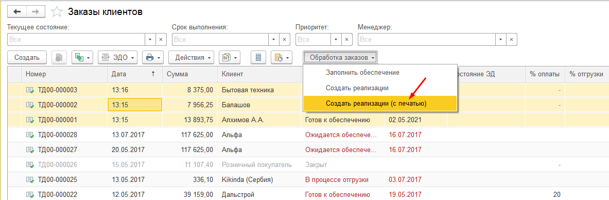
Task: Expand the Приоритет dropdown arrow
Action: [336, 40]
